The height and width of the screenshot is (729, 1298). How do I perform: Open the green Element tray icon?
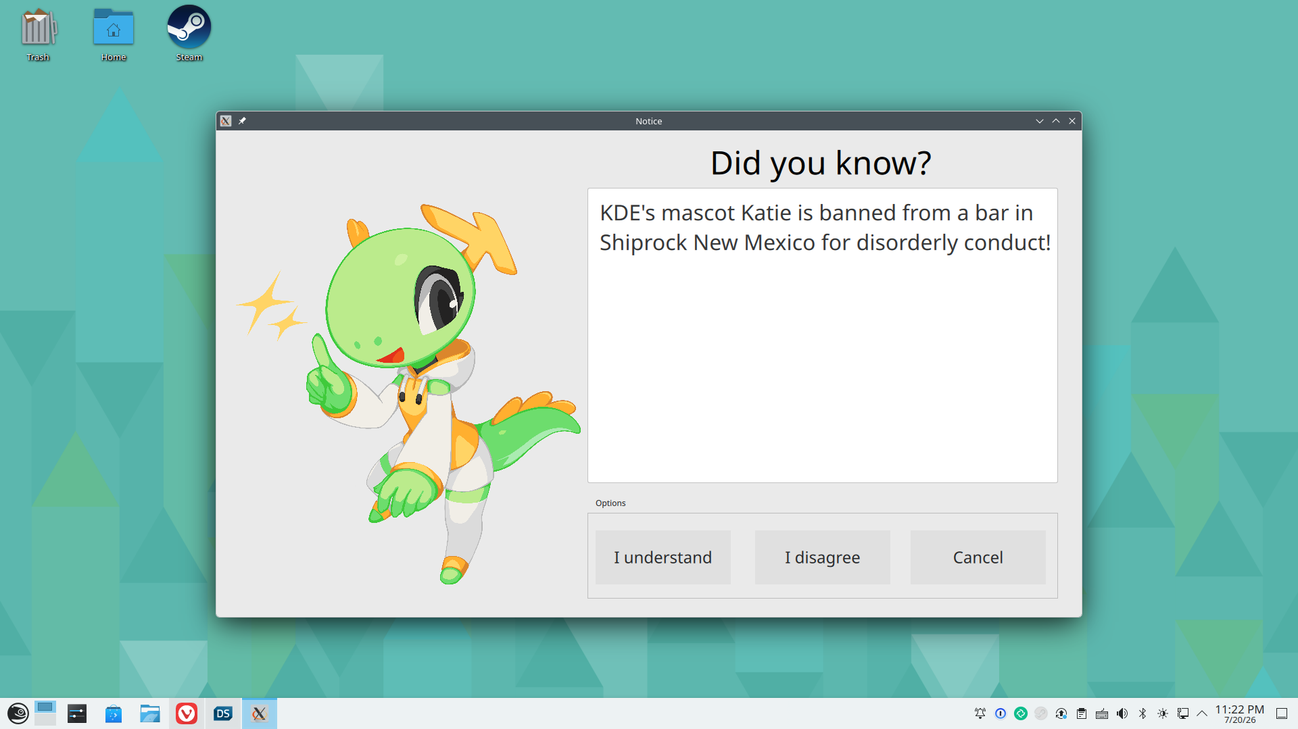point(1021,713)
